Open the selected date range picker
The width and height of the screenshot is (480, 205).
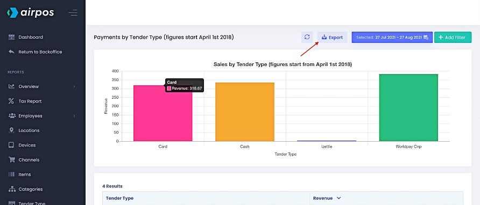tap(392, 37)
